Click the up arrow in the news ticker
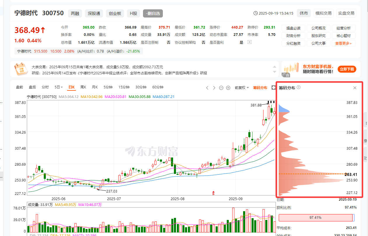 click(274, 67)
